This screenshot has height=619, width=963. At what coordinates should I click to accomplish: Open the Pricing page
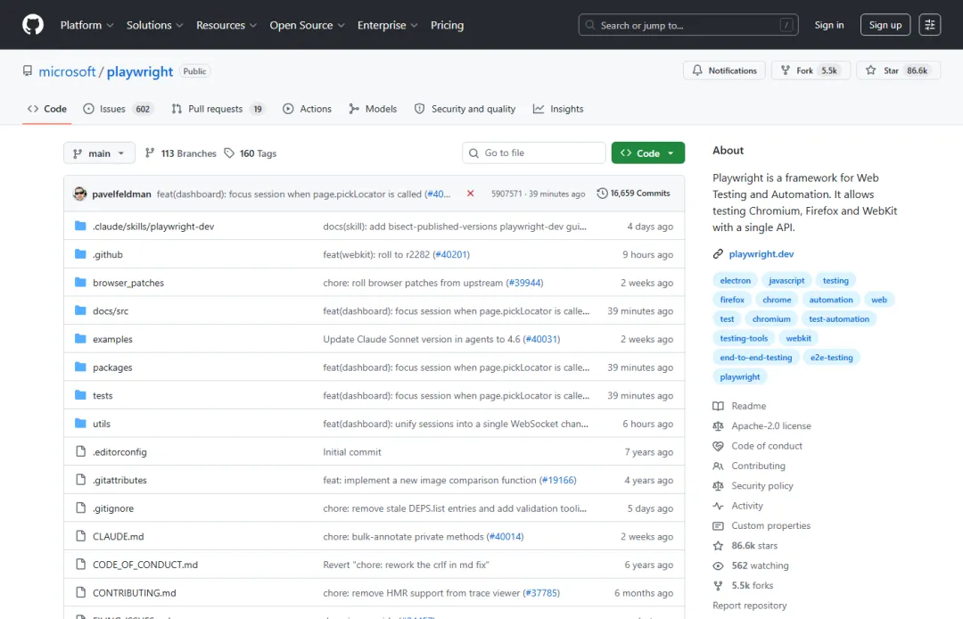tap(447, 25)
